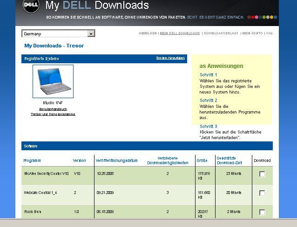Click the McAfee SecurityCenter V10 program name
This screenshot has width=297, height=227.
[47, 174]
